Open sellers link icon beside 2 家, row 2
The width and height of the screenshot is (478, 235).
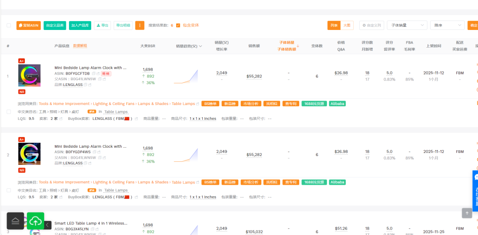(61, 198)
